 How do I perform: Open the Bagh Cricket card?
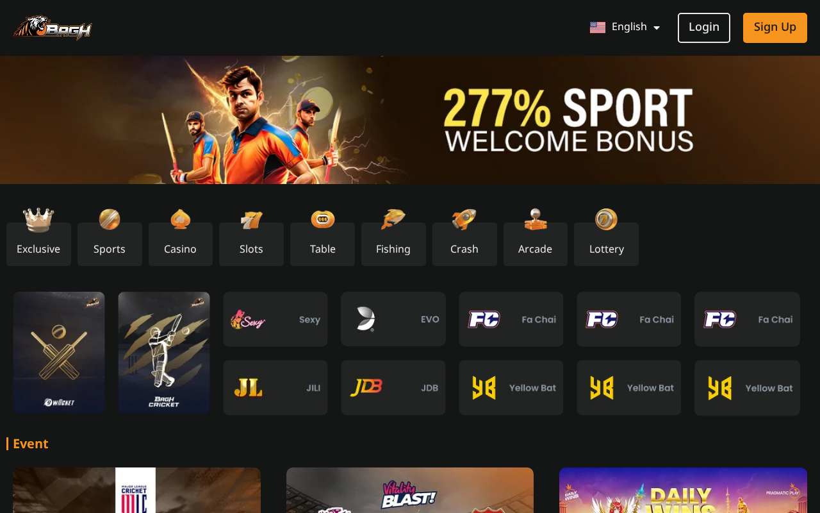[x=164, y=352]
